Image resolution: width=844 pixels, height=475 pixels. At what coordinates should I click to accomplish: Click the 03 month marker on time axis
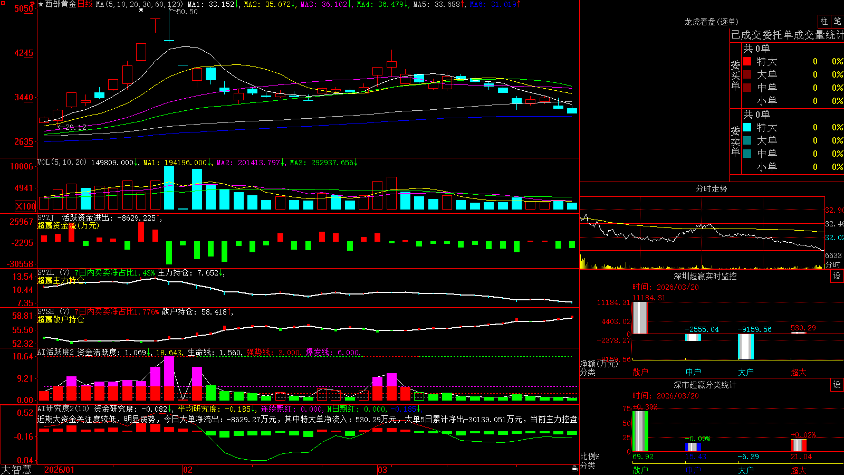coord(382,470)
